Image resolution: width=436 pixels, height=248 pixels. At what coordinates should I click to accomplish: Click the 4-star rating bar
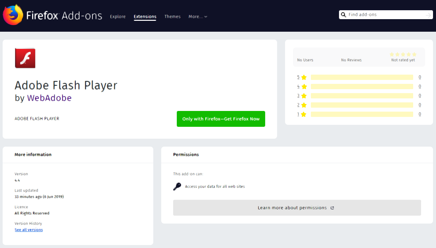(x=362, y=87)
